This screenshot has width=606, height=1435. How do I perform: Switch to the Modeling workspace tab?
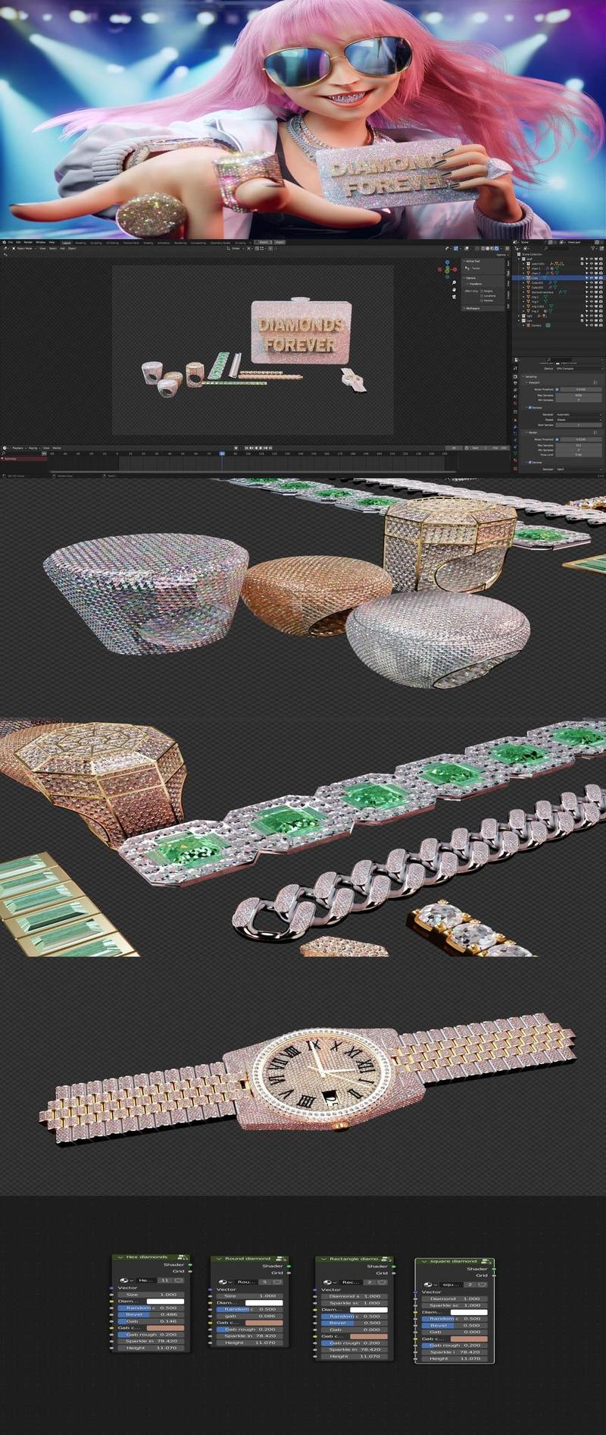click(80, 243)
